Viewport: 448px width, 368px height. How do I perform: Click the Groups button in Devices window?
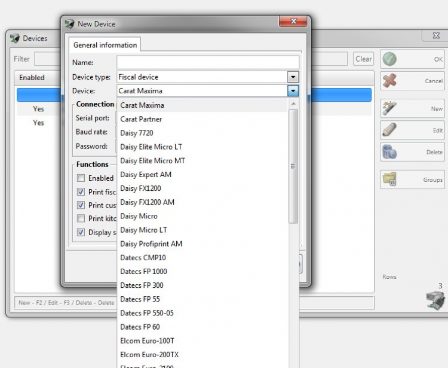[x=412, y=180]
